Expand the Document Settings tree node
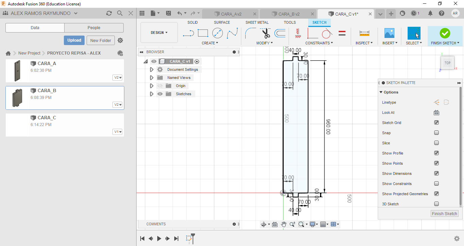The height and width of the screenshot is (246, 464). (151, 69)
